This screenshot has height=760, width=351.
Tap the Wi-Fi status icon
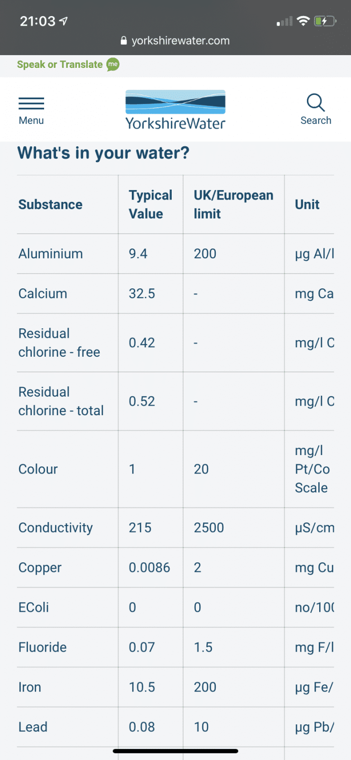303,21
